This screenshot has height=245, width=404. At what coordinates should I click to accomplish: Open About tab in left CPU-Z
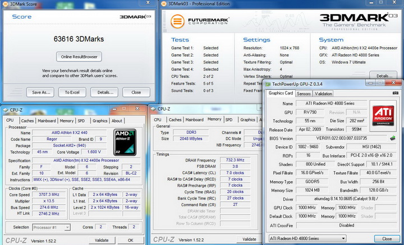click(117, 121)
